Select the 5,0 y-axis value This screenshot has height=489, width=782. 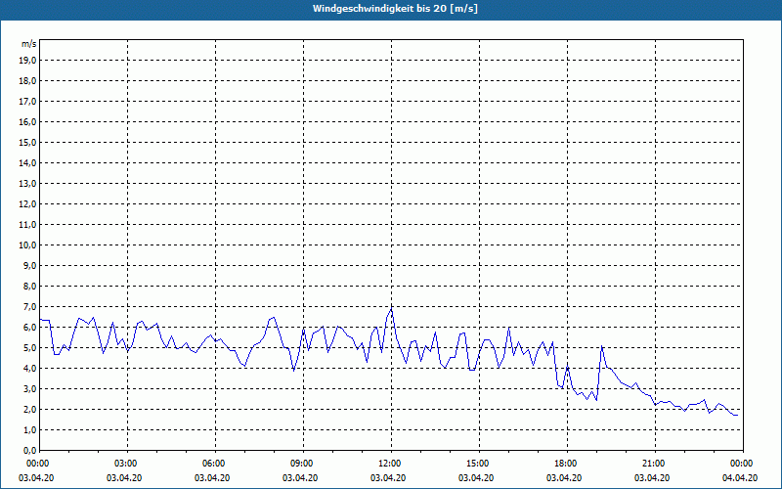(30, 348)
